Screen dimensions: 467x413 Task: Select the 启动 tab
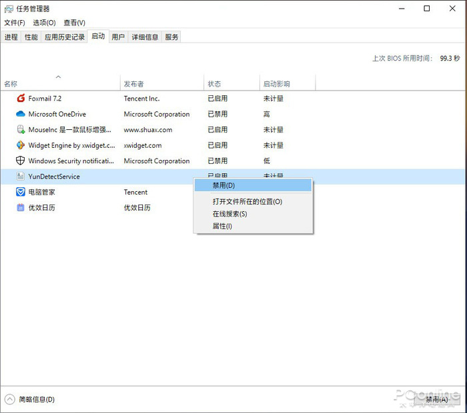98,36
